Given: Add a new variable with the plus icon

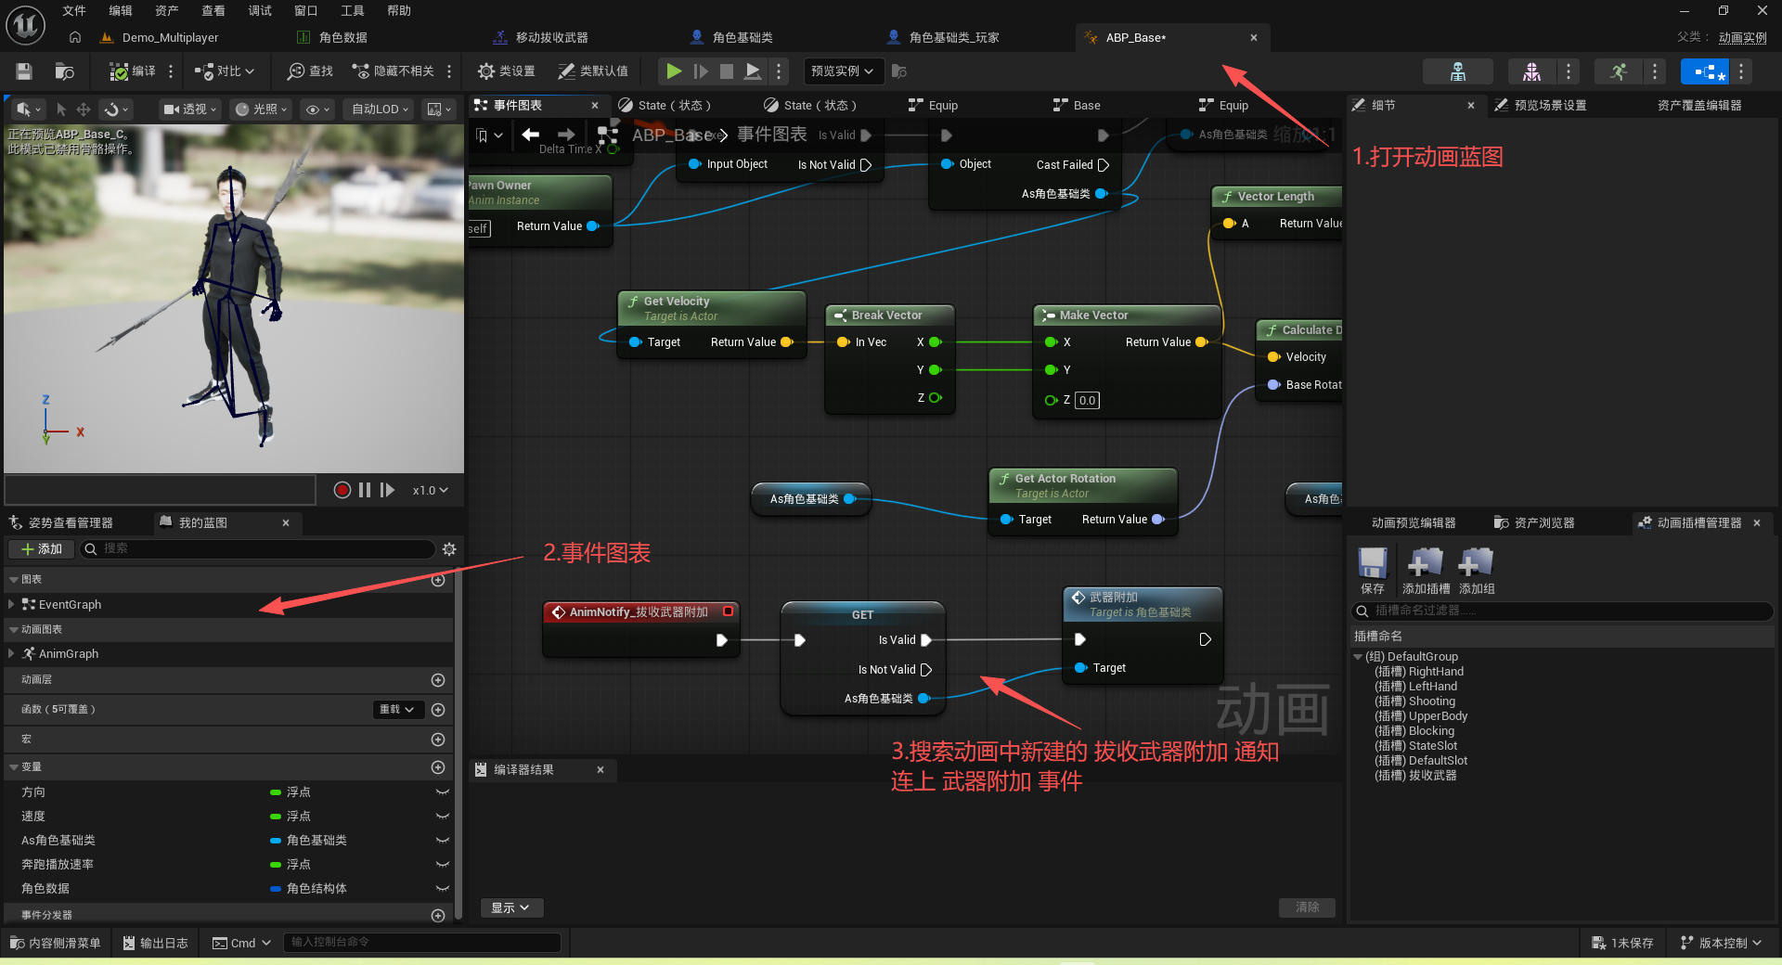Looking at the screenshot, I should (x=438, y=767).
